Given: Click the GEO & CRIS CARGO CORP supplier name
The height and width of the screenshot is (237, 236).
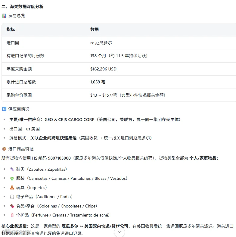Looking at the screenshot, I should pos(70,120).
